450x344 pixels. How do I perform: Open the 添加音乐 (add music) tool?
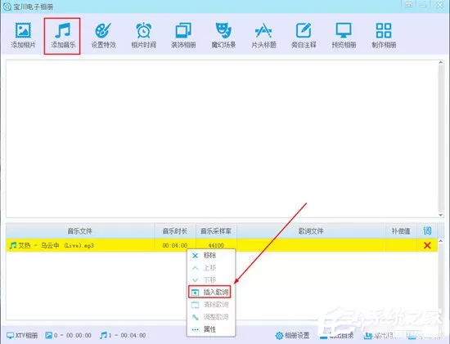[x=63, y=36]
